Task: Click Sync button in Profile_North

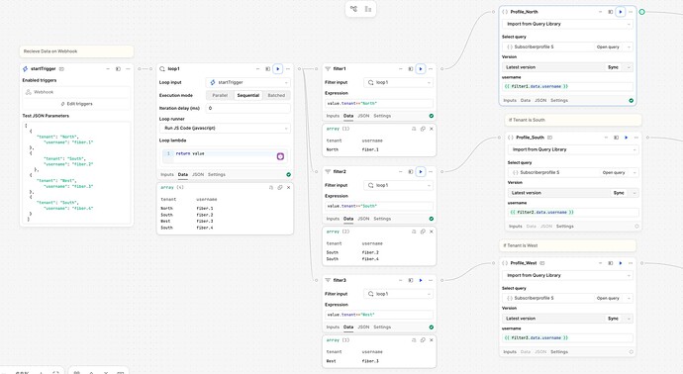Action: click(613, 67)
